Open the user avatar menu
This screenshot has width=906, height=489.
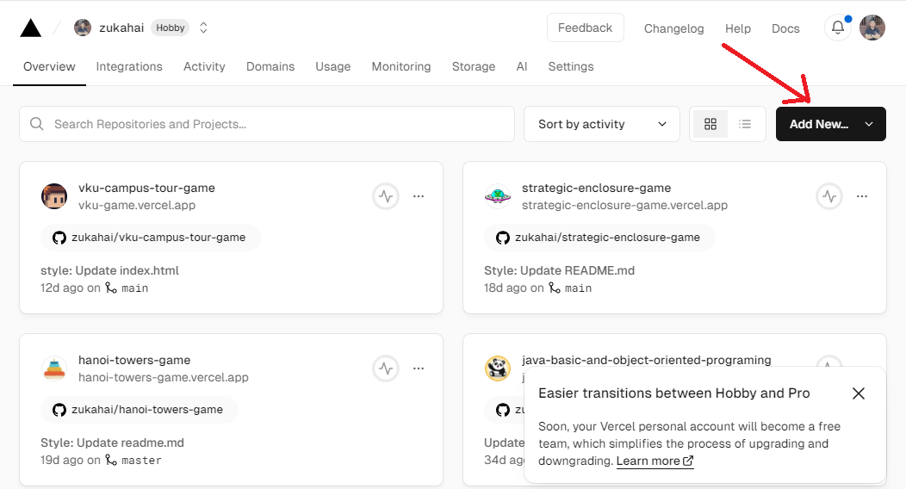pyautogui.click(x=872, y=28)
